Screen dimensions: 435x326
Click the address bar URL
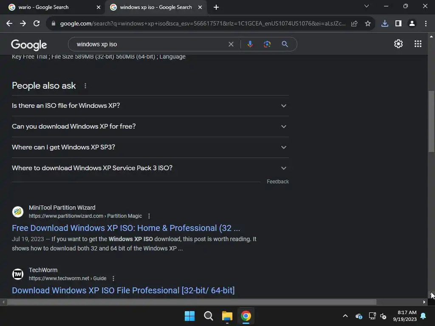(203, 24)
